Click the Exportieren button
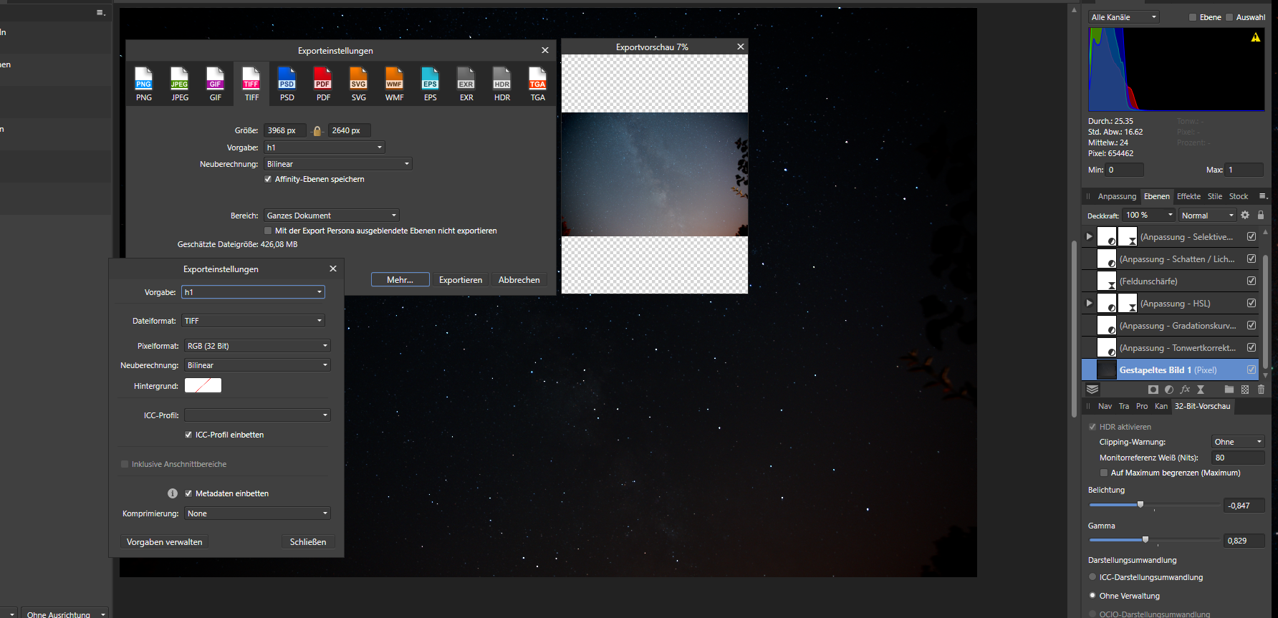Image resolution: width=1278 pixels, height=618 pixels. point(461,280)
